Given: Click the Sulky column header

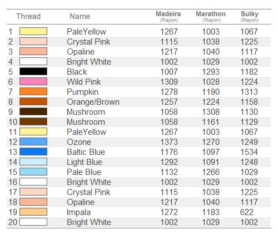Looking at the screenshot, I should 250,14.
